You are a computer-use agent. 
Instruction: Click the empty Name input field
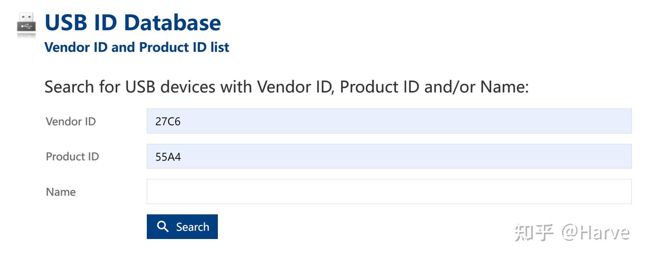(x=389, y=191)
